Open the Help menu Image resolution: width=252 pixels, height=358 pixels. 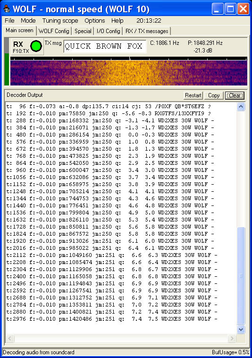pos(117,21)
